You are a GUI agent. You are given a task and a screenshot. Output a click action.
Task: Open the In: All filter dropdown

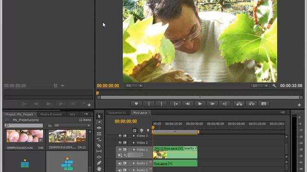[x=72, y=125]
